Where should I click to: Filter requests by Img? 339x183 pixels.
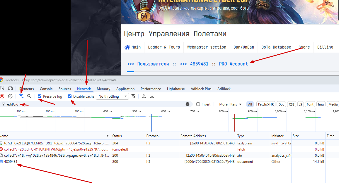(x=321, y=104)
